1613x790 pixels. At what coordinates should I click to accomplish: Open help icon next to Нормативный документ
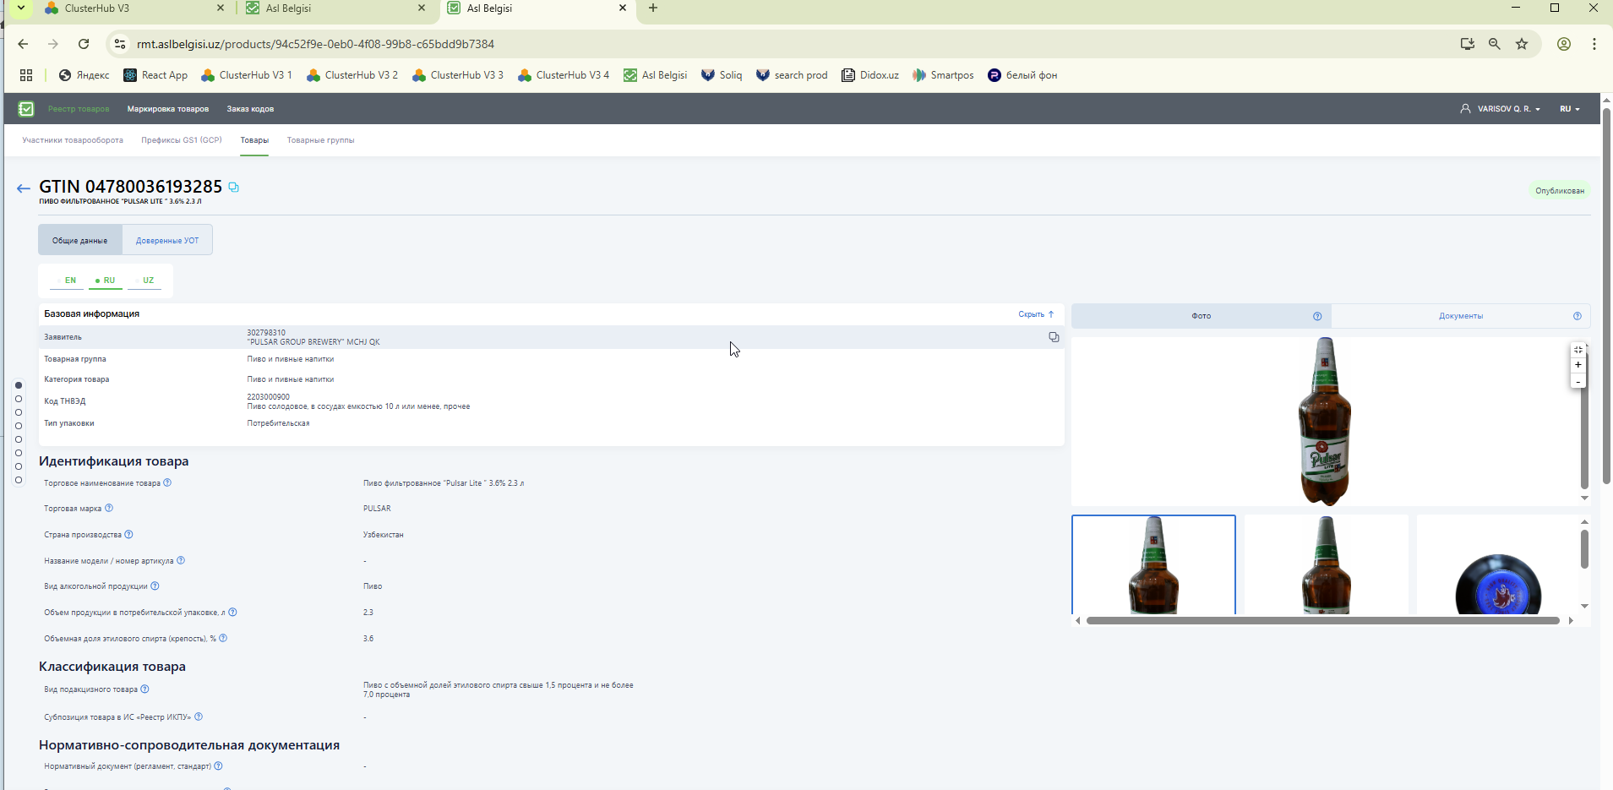point(218,766)
